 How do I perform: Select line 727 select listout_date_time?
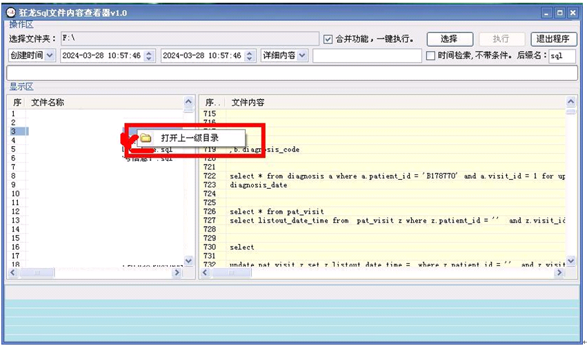[384, 221]
